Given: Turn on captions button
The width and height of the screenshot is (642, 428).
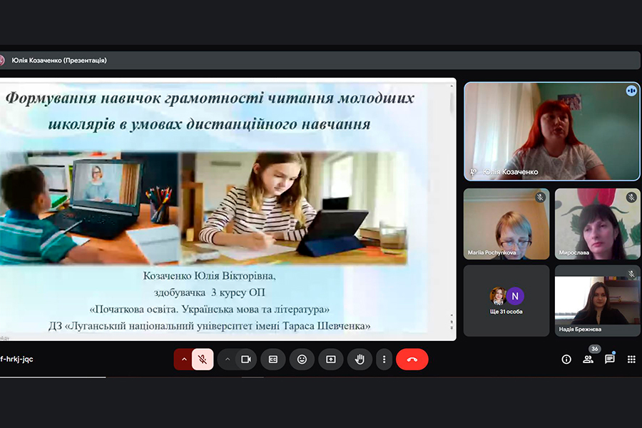Looking at the screenshot, I should pyautogui.click(x=273, y=360).
